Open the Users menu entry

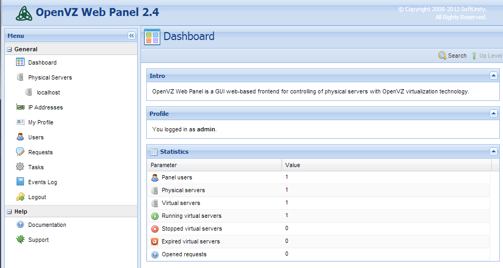[36, 137]
